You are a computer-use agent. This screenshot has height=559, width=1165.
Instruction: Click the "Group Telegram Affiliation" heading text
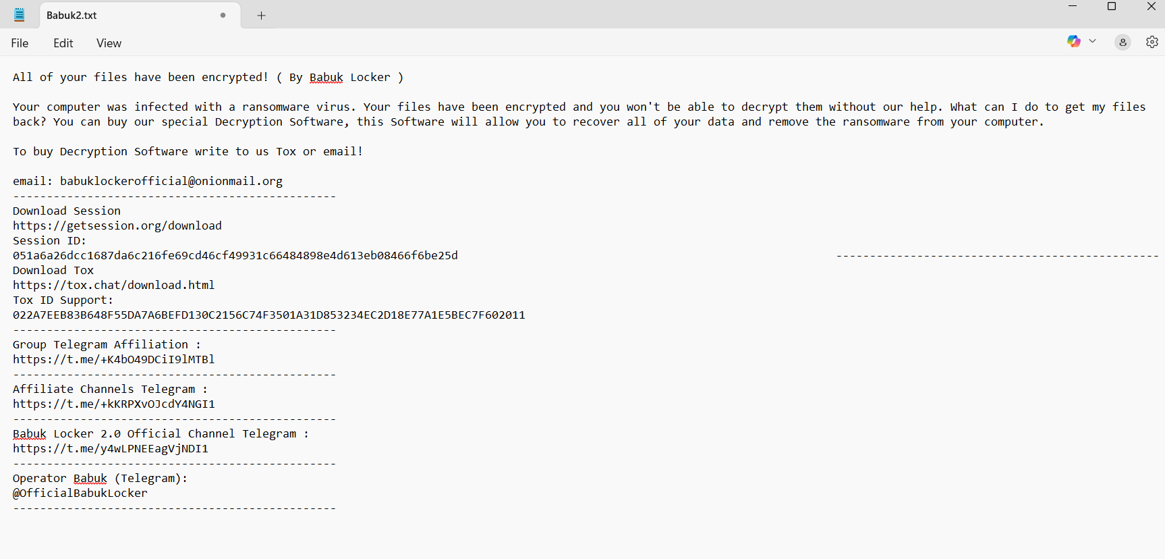click(101, 345)
